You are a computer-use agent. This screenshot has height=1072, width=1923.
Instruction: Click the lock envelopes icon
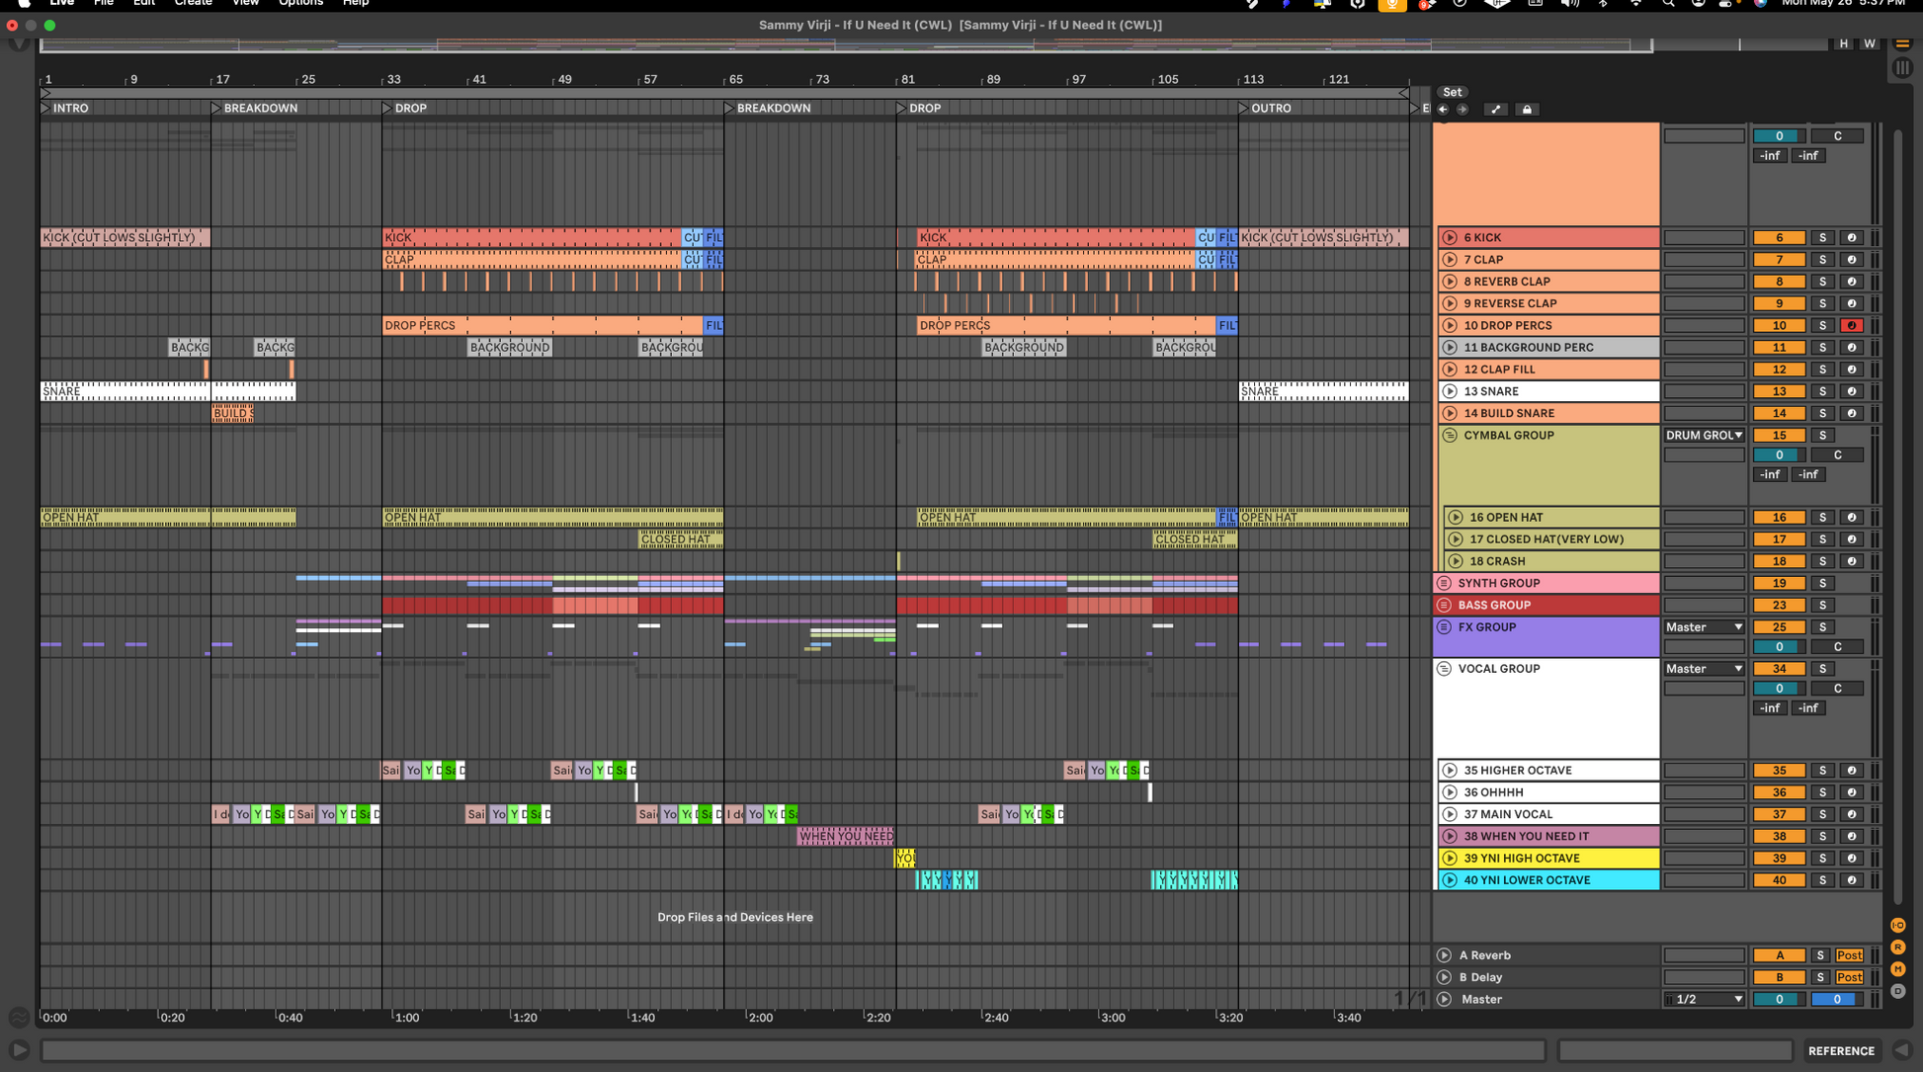click(1527, 110)
